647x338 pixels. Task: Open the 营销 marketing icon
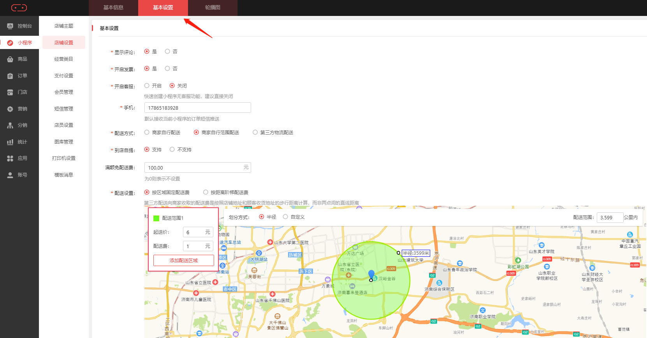(x=10, y=109)
